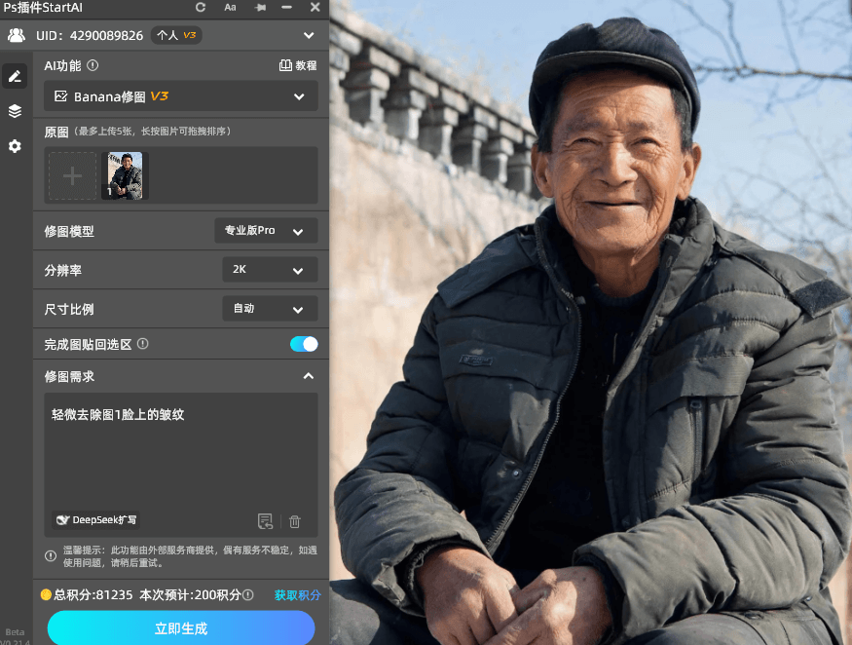Screen dimensions: 852x645
Task: Click the refresh icon in the title bar
Action: coord(200,8)
